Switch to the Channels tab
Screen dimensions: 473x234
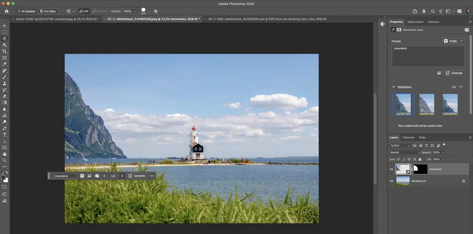[408, 138]
